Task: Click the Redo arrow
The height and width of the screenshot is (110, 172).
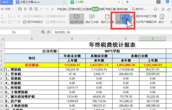Action: click(x=47, y=9)
